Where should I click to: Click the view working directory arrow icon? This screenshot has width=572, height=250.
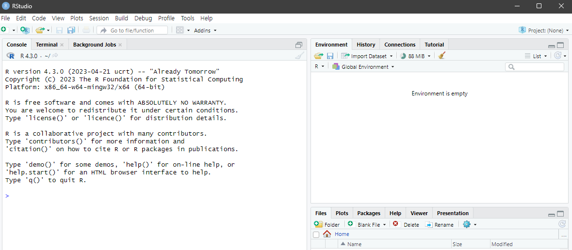pos(55,55)
